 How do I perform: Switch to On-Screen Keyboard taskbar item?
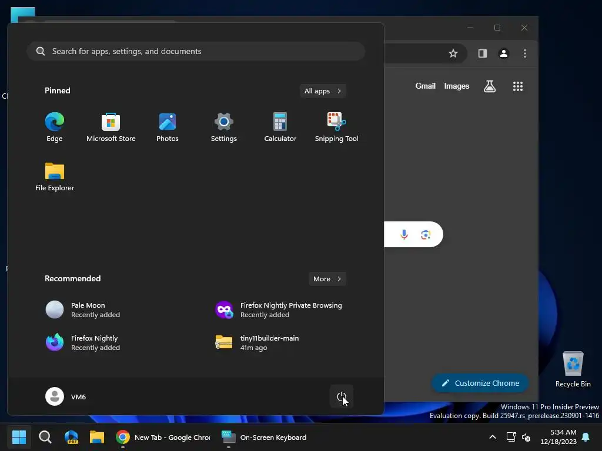[265, 437]
